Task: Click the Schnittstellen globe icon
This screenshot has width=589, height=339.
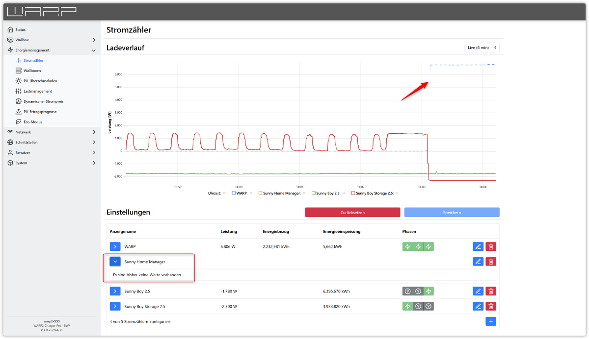Action: 10,142
